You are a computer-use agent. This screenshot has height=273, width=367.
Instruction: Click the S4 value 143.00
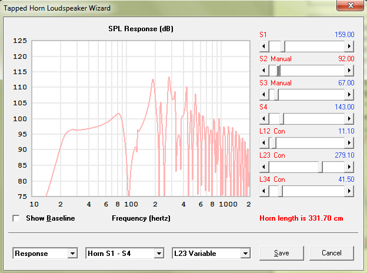click(x=344, y=107)
